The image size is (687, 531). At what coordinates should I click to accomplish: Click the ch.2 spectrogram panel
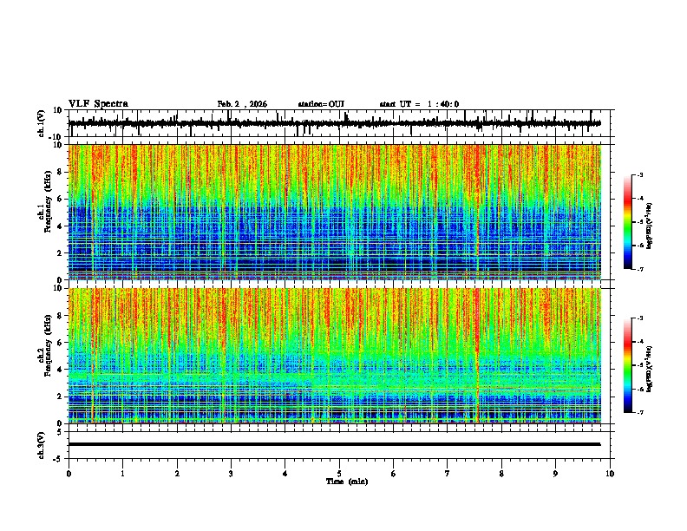click(335, 356)
